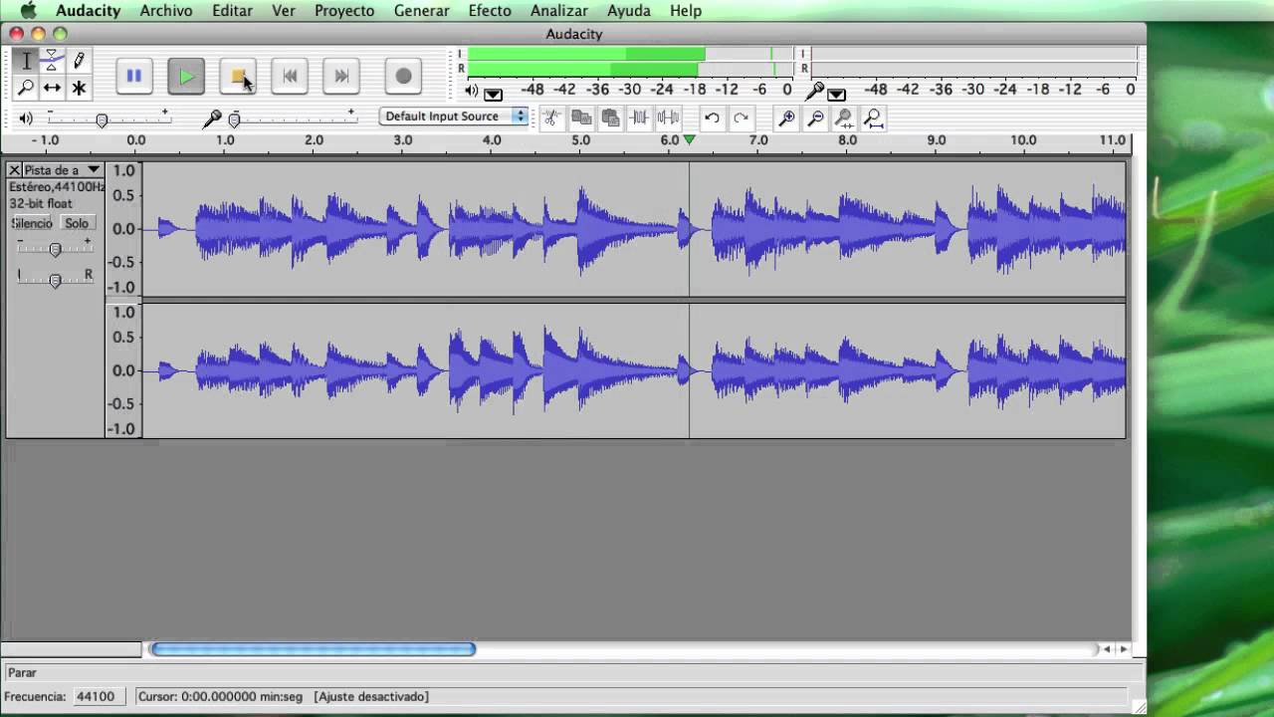Adjust the input microphone level slider
1274x717 pixels.
(235, 119)
